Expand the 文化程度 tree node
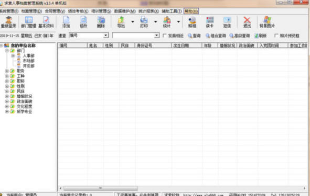 click(x=7, y=107)
